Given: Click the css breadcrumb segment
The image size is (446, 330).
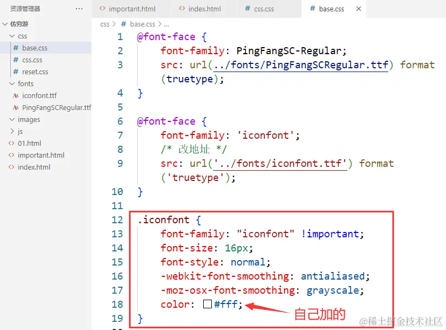Looking at the screenshot, I should 105,24.
